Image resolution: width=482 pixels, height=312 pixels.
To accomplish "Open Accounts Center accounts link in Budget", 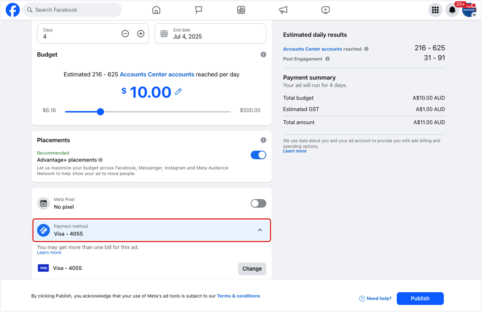I will [157, 74].
